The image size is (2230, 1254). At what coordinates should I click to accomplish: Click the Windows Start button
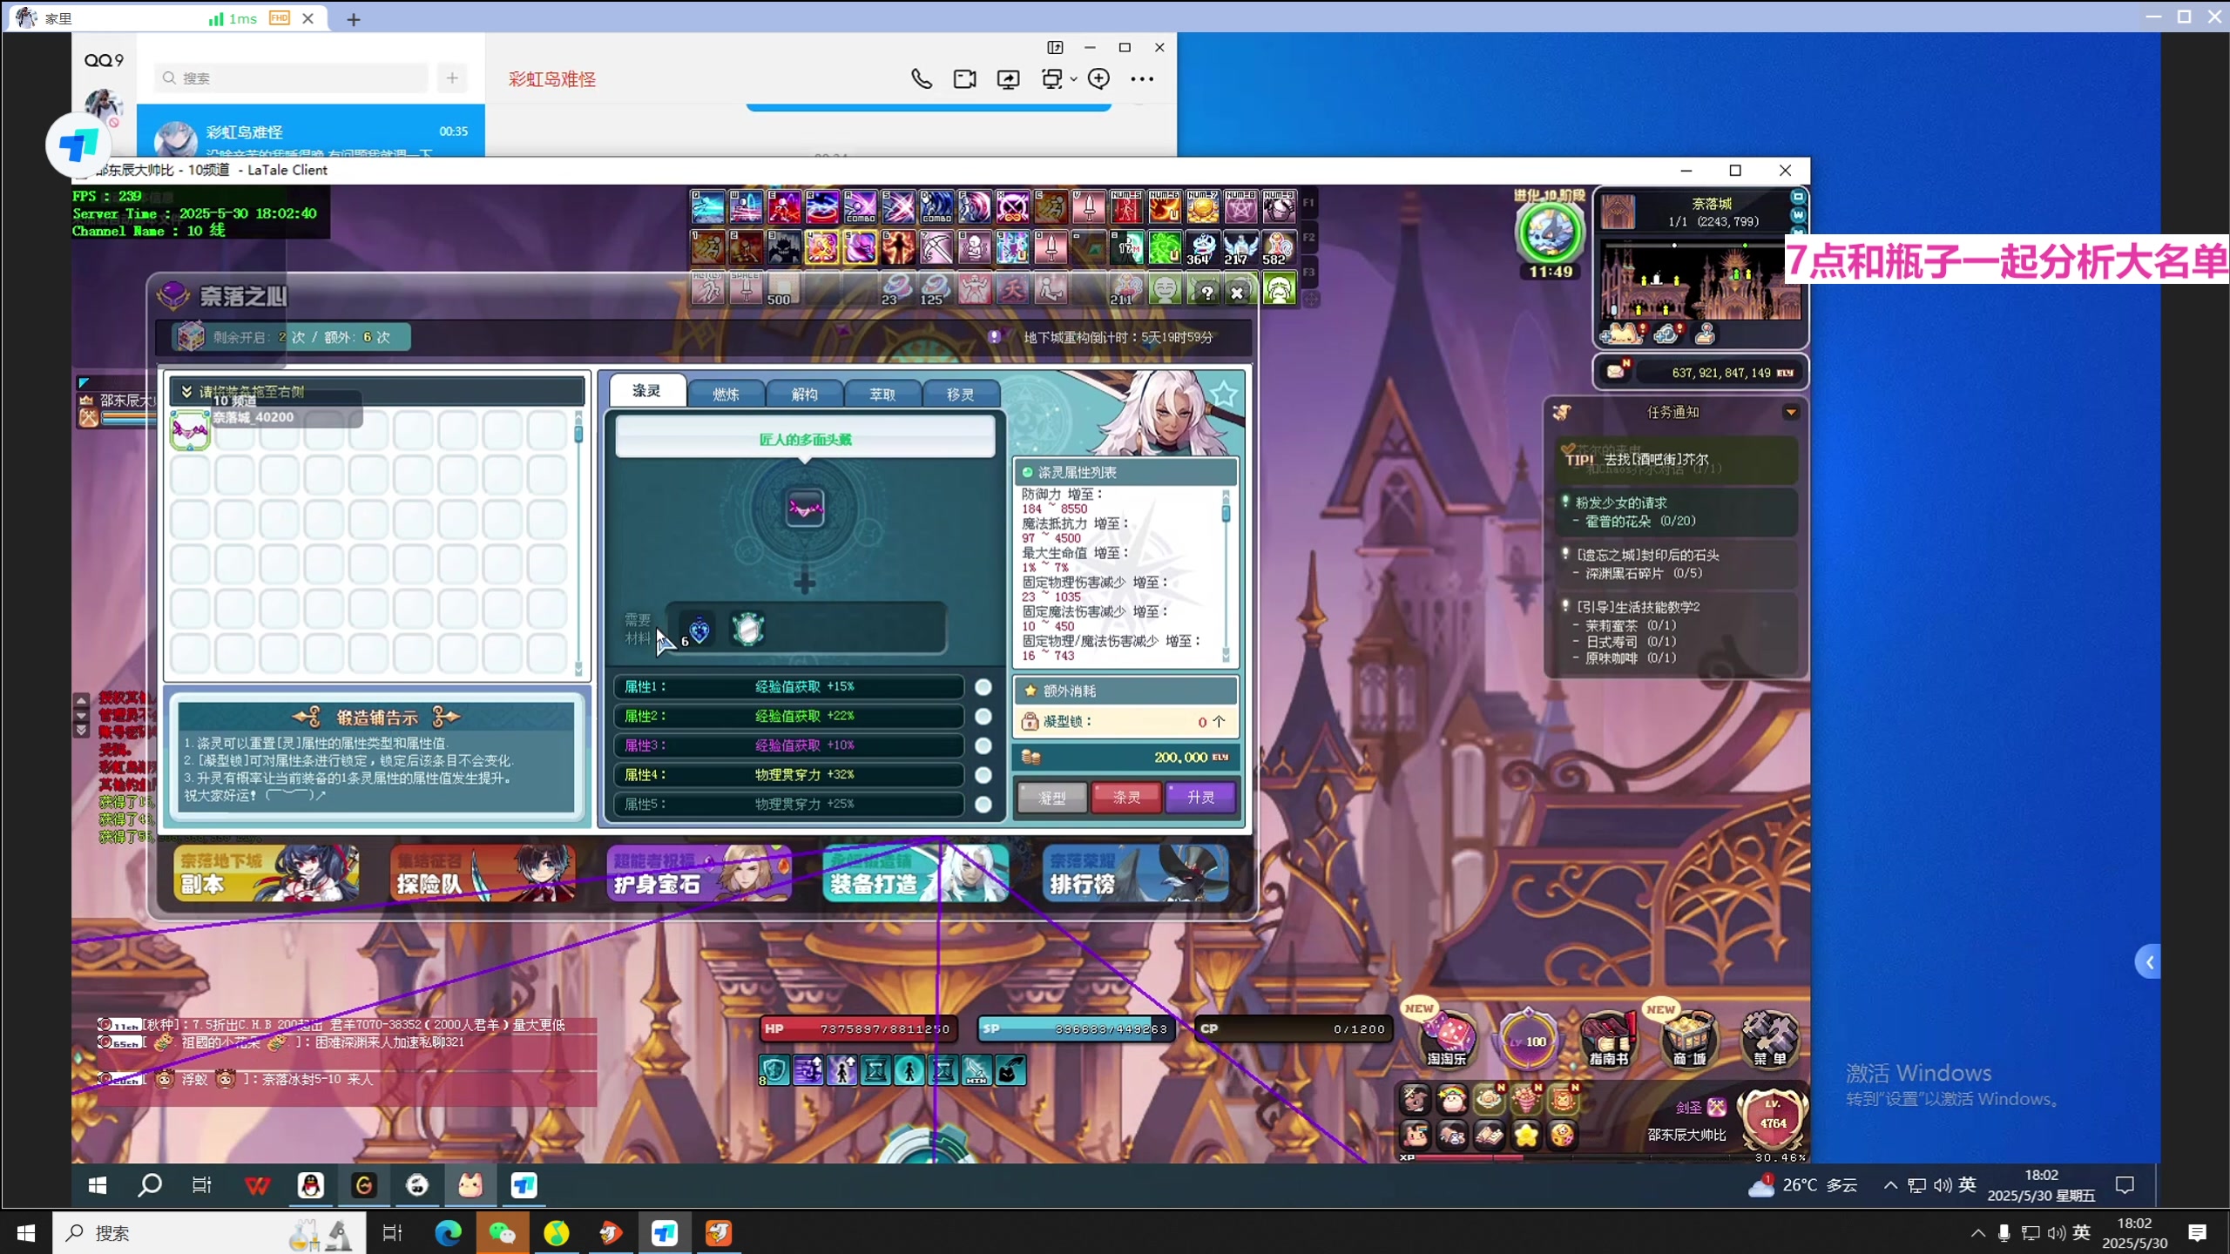point(26,1233)
